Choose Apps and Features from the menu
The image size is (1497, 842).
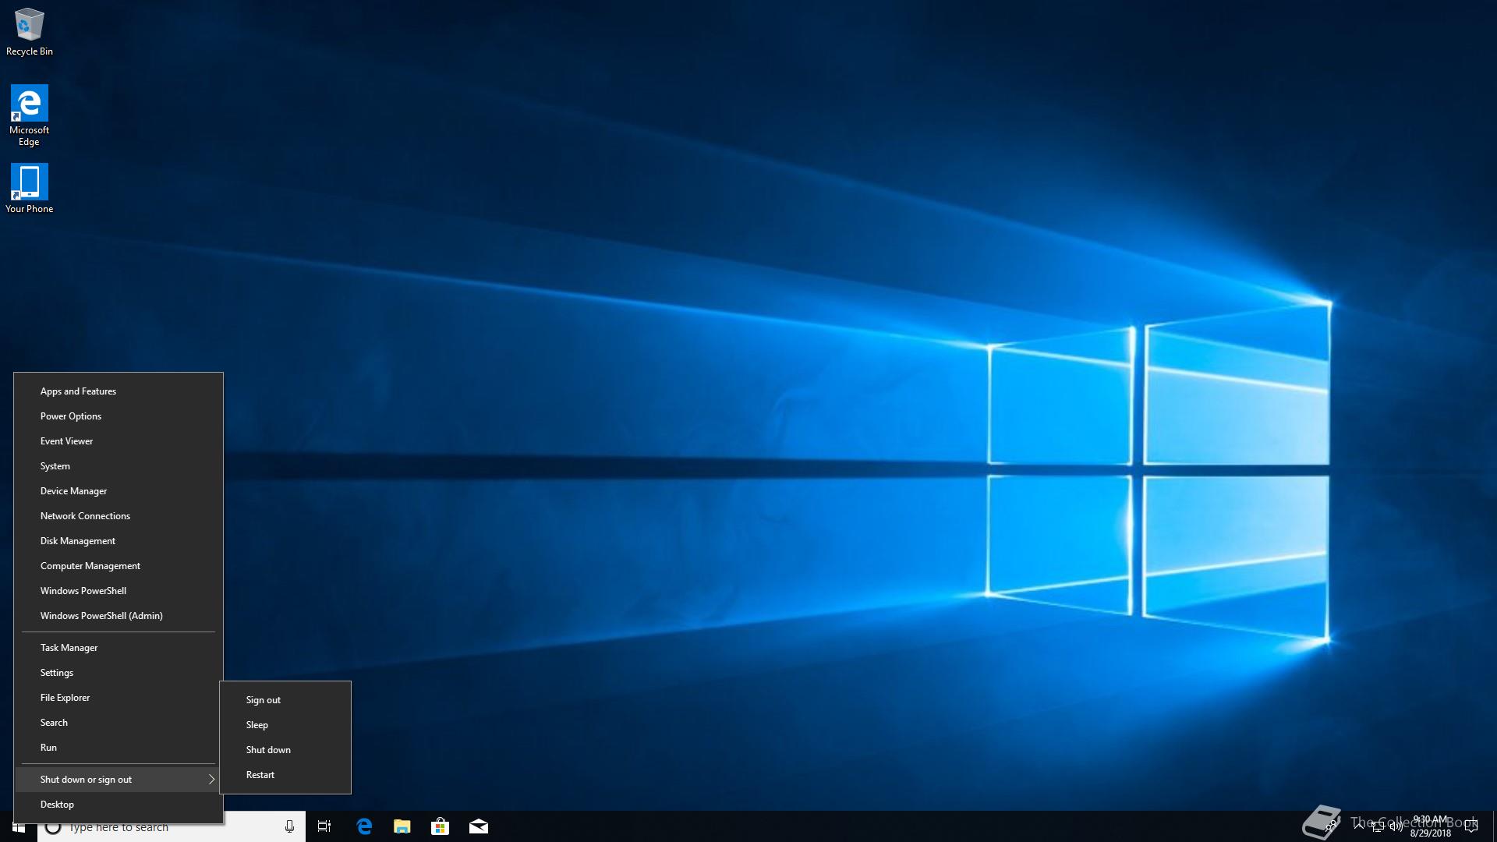(119, 391)
